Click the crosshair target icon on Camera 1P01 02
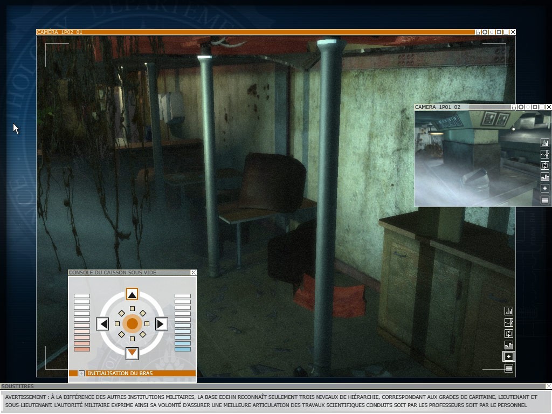The image size is (552, 414). pyautogui.click(x=521, y=107)
